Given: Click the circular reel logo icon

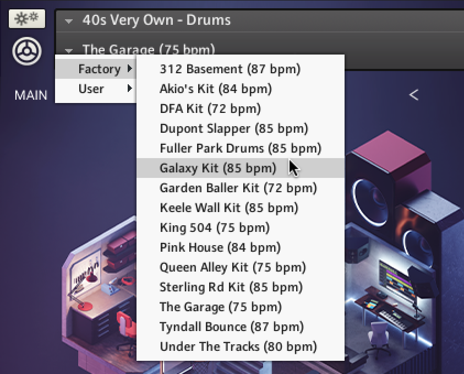Looking at the screenshot, I should 26,51.
